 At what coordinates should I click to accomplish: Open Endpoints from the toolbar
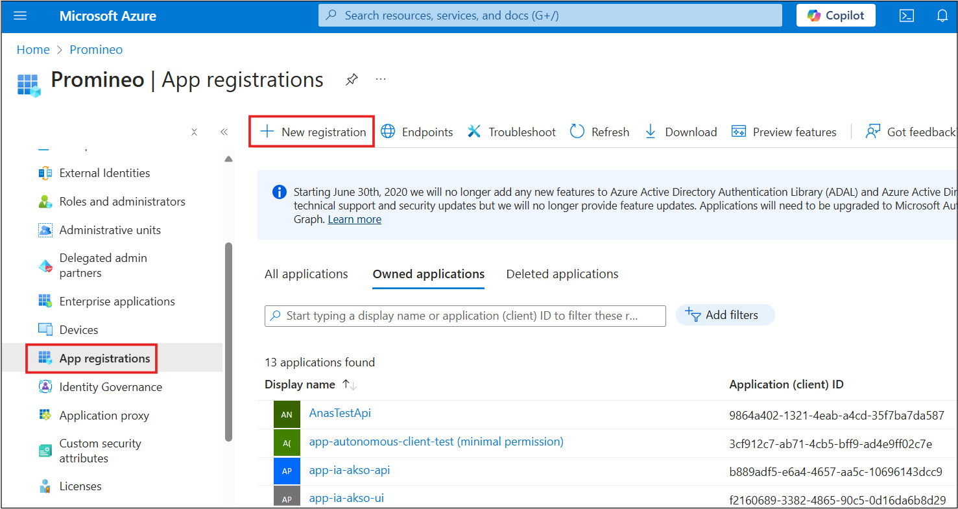point(416,132)
